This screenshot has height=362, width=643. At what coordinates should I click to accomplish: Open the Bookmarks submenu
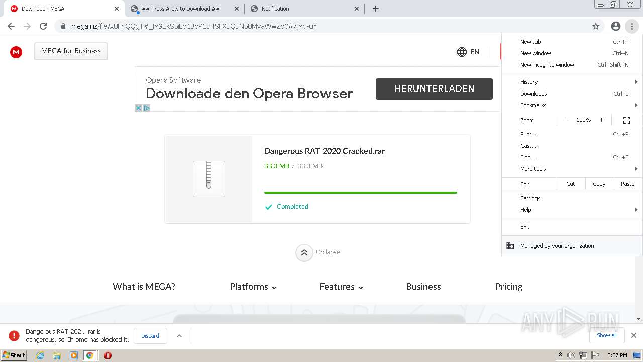tap(572, 105)
